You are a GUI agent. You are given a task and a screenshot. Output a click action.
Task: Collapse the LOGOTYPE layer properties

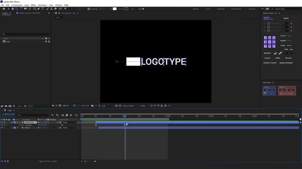click(12, 122)
